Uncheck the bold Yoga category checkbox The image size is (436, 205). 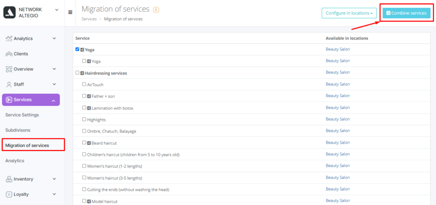[77, 49]
